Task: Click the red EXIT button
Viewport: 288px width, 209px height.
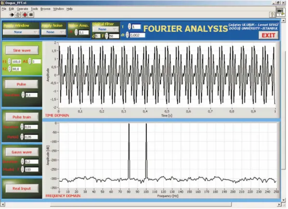Action: [x=268, y=35]
